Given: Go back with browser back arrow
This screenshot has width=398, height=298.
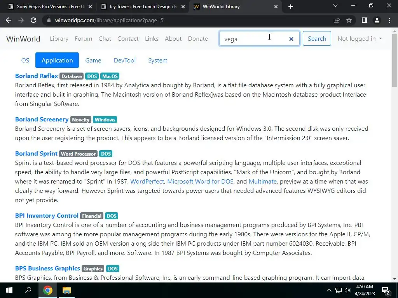Looking at the screenshot, I should tap(9, 20).
